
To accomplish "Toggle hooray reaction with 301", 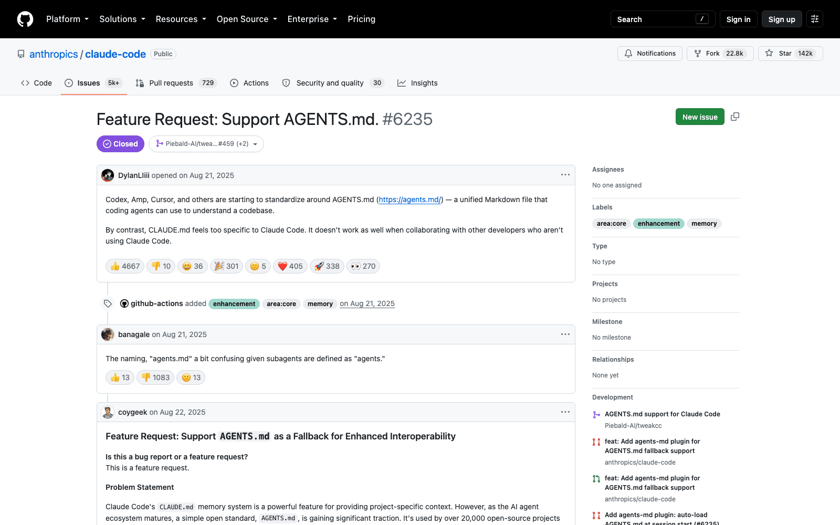I will (x=226, y=266).
